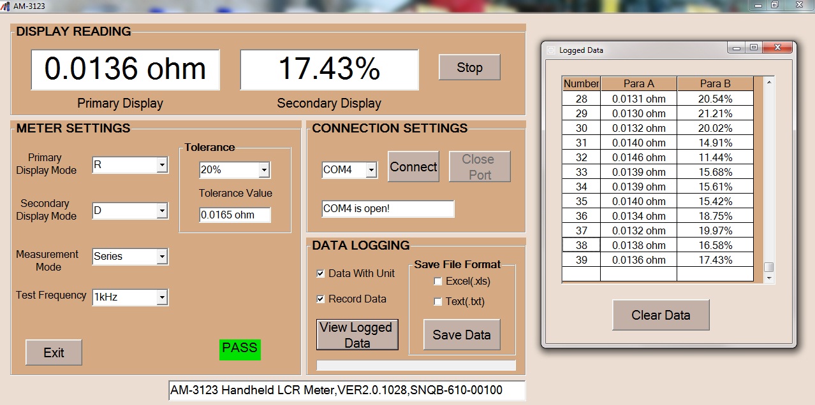815x405 pixels.
Task: Clear the logged data table
Action: click(x=661, y=315)
